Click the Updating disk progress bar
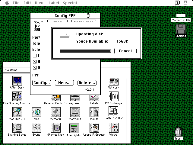193x145 pixels. pyautogui.click(x=85, y=51)
